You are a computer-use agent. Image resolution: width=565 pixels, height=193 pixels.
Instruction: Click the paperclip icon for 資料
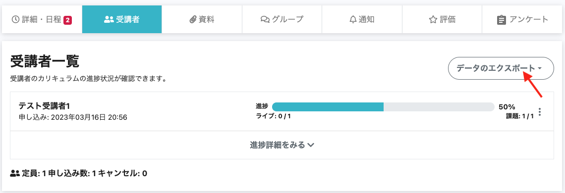(x=193, y=19)
